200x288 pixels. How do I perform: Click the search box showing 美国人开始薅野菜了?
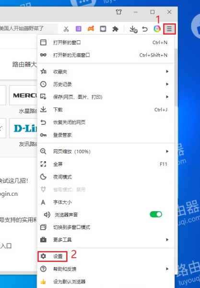(x=28, y=29)
